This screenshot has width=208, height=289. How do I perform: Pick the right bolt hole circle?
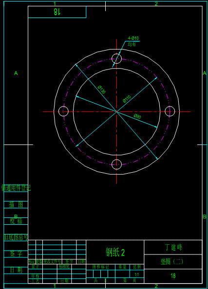click(170, 111)
